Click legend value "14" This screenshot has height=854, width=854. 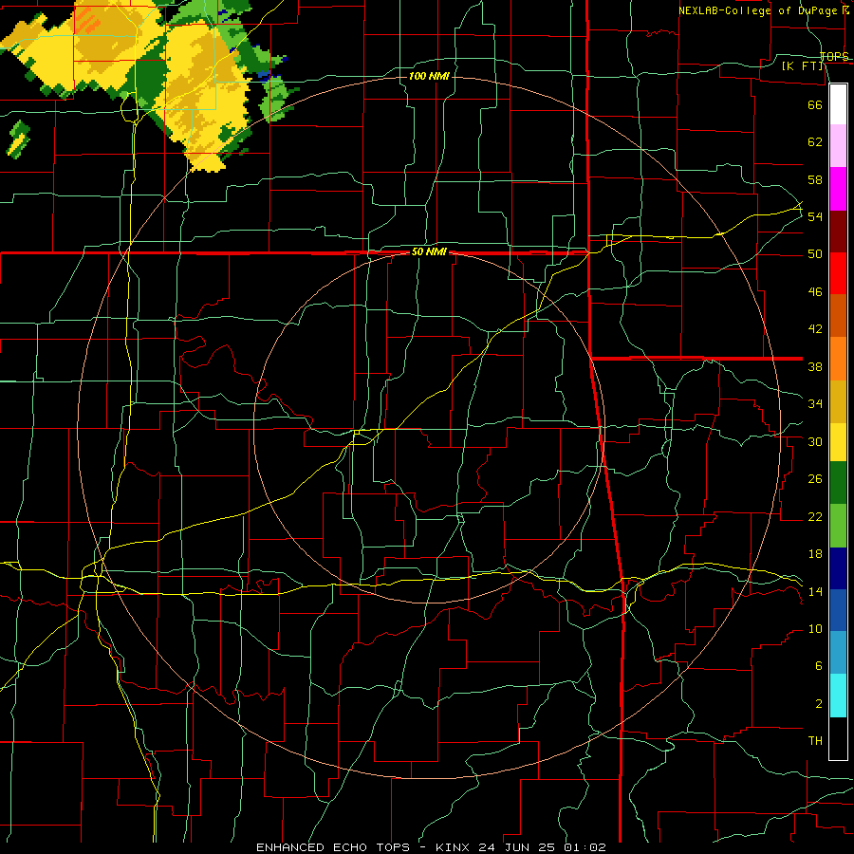point(815,591)
